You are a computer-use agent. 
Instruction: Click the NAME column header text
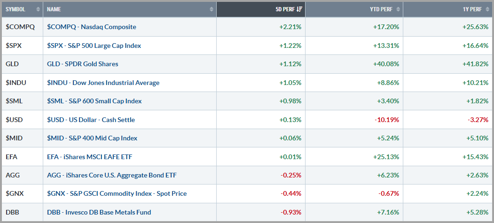pos(54,9)
